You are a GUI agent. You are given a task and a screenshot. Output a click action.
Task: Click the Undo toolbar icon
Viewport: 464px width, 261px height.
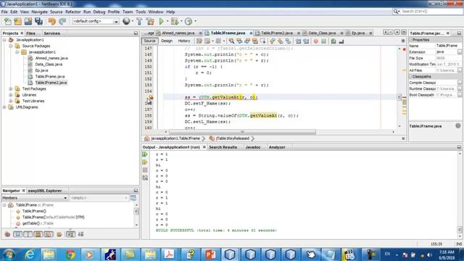point(52,21)
